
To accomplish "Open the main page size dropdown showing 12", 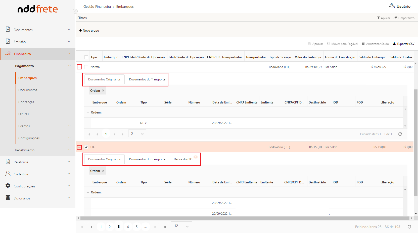I will click(181, 226).
